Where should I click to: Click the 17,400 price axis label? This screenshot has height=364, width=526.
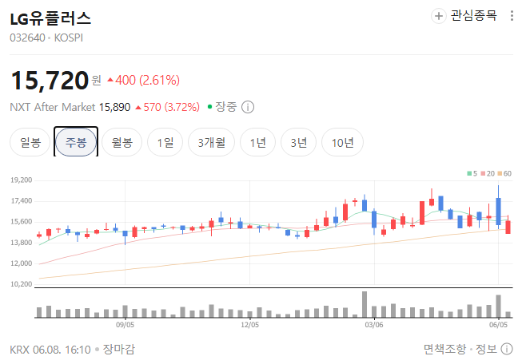21,201
